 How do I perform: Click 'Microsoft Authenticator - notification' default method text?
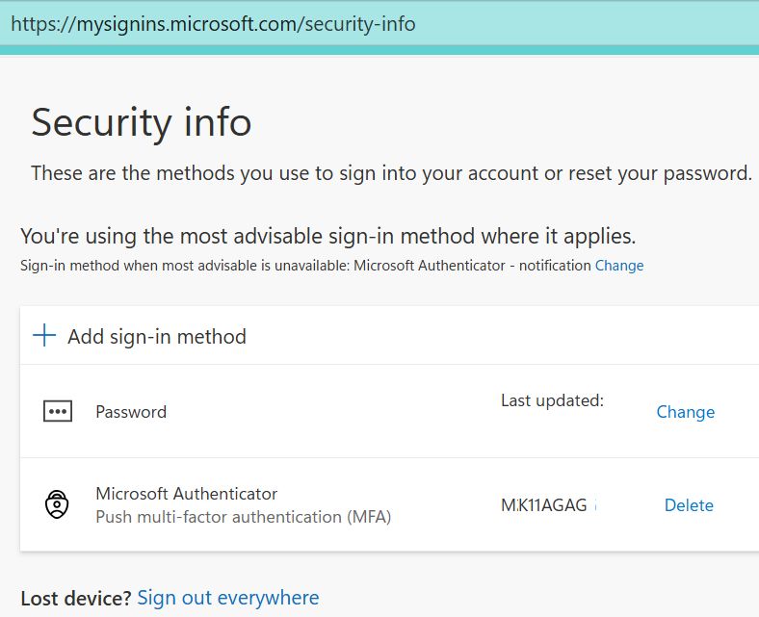(472, 266)
